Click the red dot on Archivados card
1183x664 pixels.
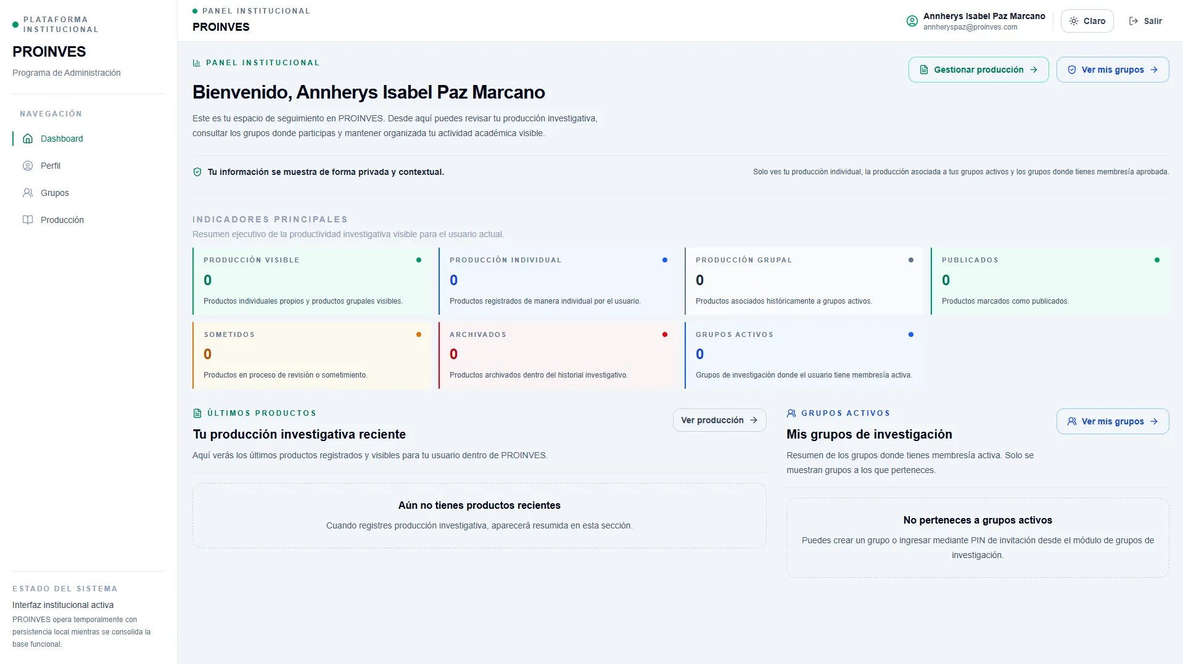point(665,334)
